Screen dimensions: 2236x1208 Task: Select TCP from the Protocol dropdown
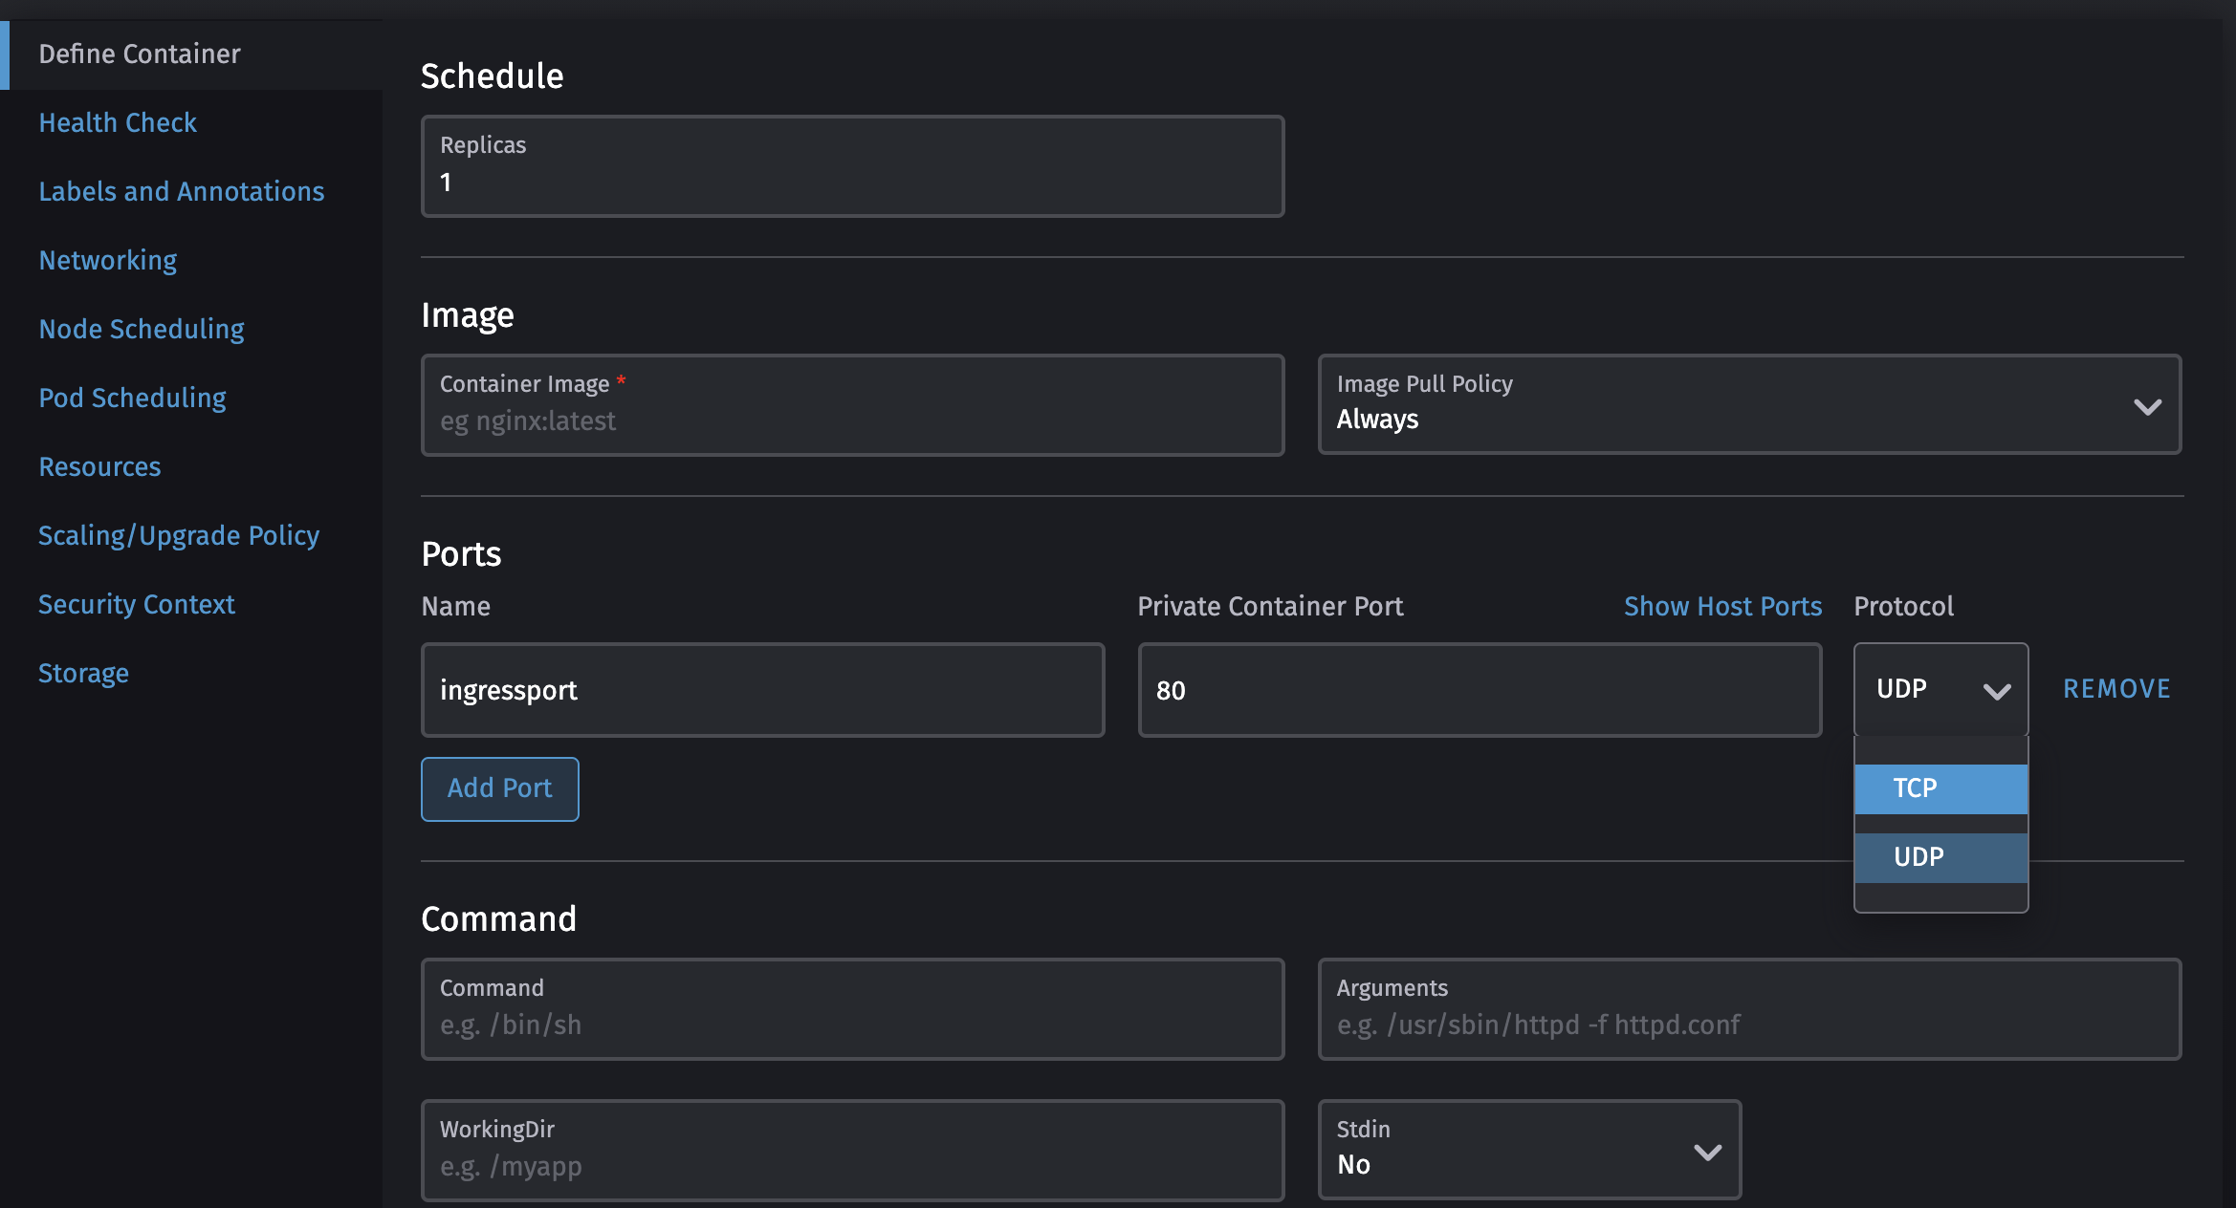(1940, 787)
